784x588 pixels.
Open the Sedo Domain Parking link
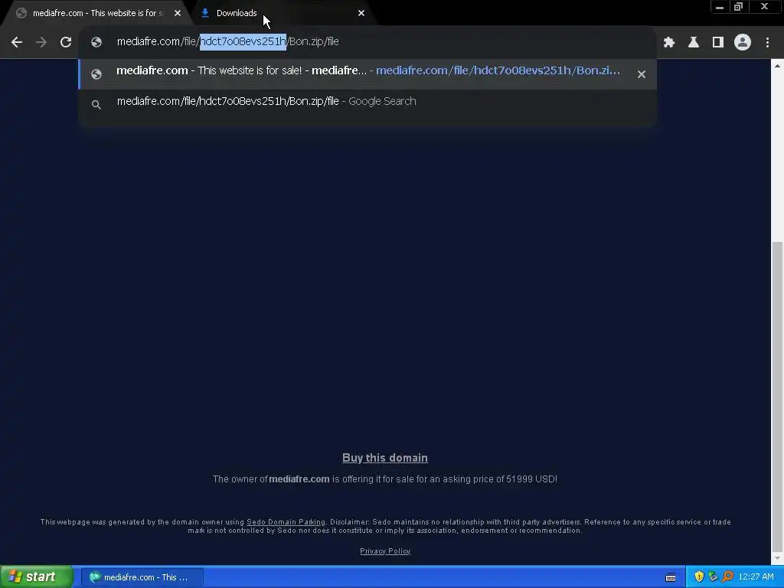click(286, 522)
